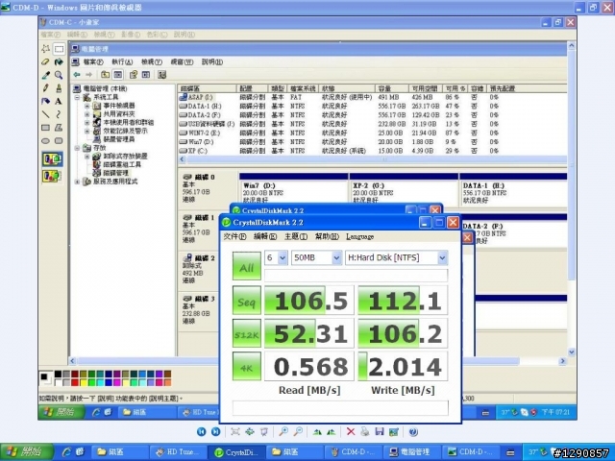The height and width of the screenshot is (461, 615).
Task: Select the Free-Form Select tool in Paint
Action: [x=46, y=49]
